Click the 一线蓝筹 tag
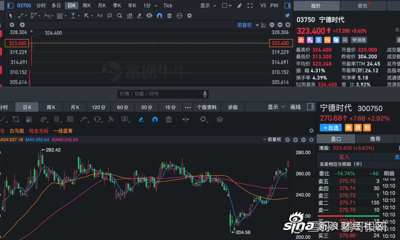Viewport: 400px width, 240px height. click(63, 131)
